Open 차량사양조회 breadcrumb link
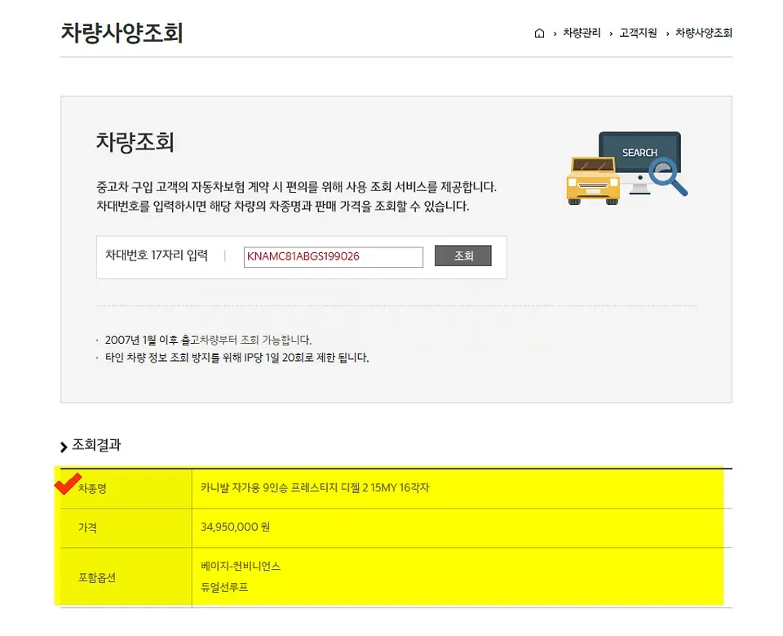The image size is (783, 636). click(704, 33)
